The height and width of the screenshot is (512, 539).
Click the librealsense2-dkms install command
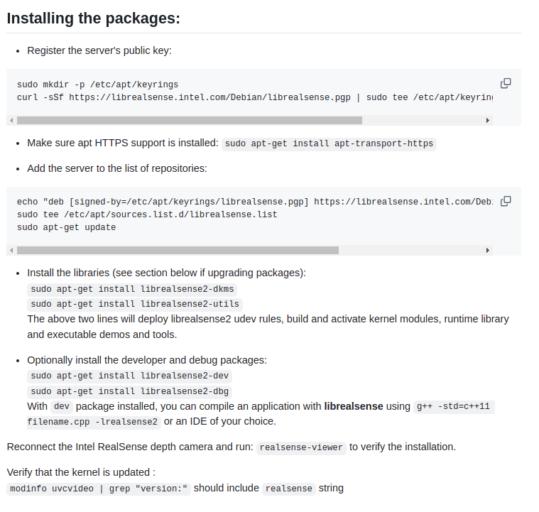(133, 289)
